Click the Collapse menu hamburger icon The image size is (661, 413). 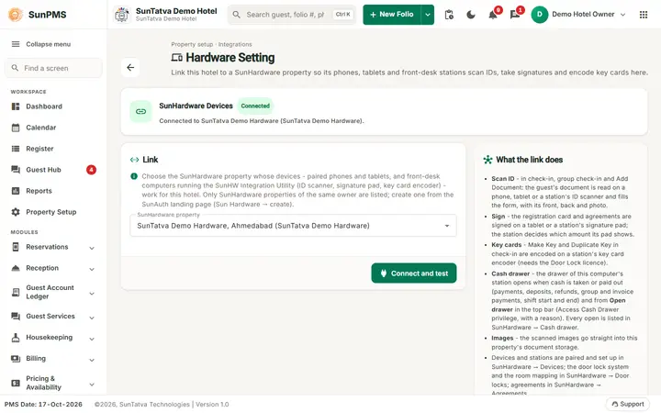click(16, 44)
